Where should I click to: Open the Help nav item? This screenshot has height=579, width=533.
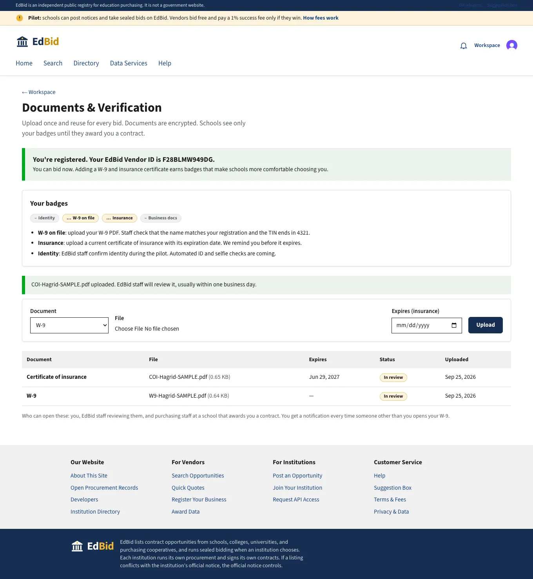coord(165,63)
